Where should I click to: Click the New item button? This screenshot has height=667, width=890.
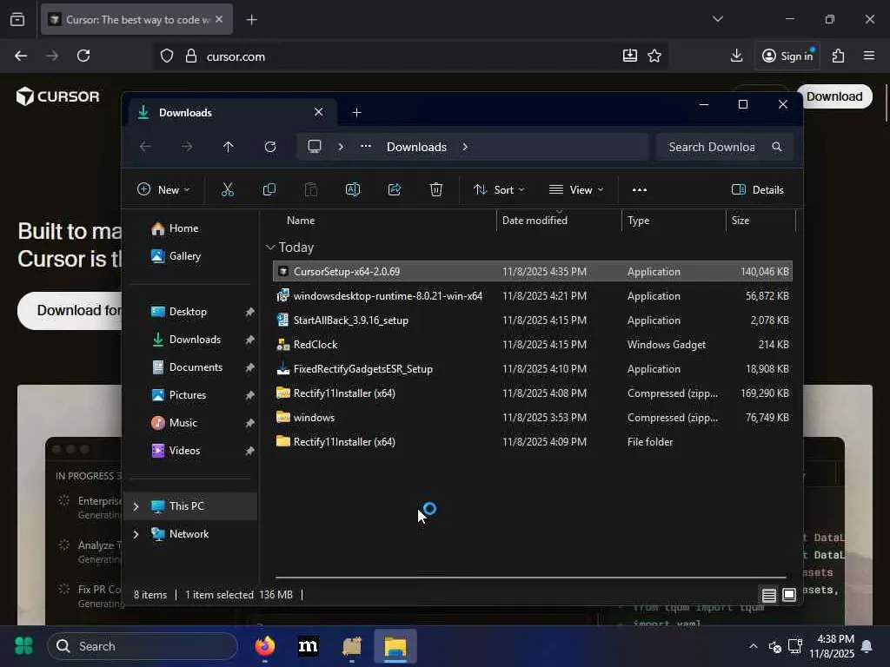(163, 189)
